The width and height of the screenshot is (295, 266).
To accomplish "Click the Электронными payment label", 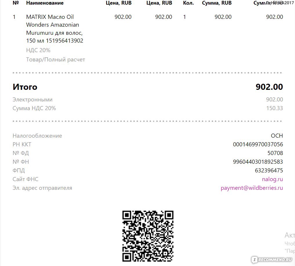I will 32,99.
